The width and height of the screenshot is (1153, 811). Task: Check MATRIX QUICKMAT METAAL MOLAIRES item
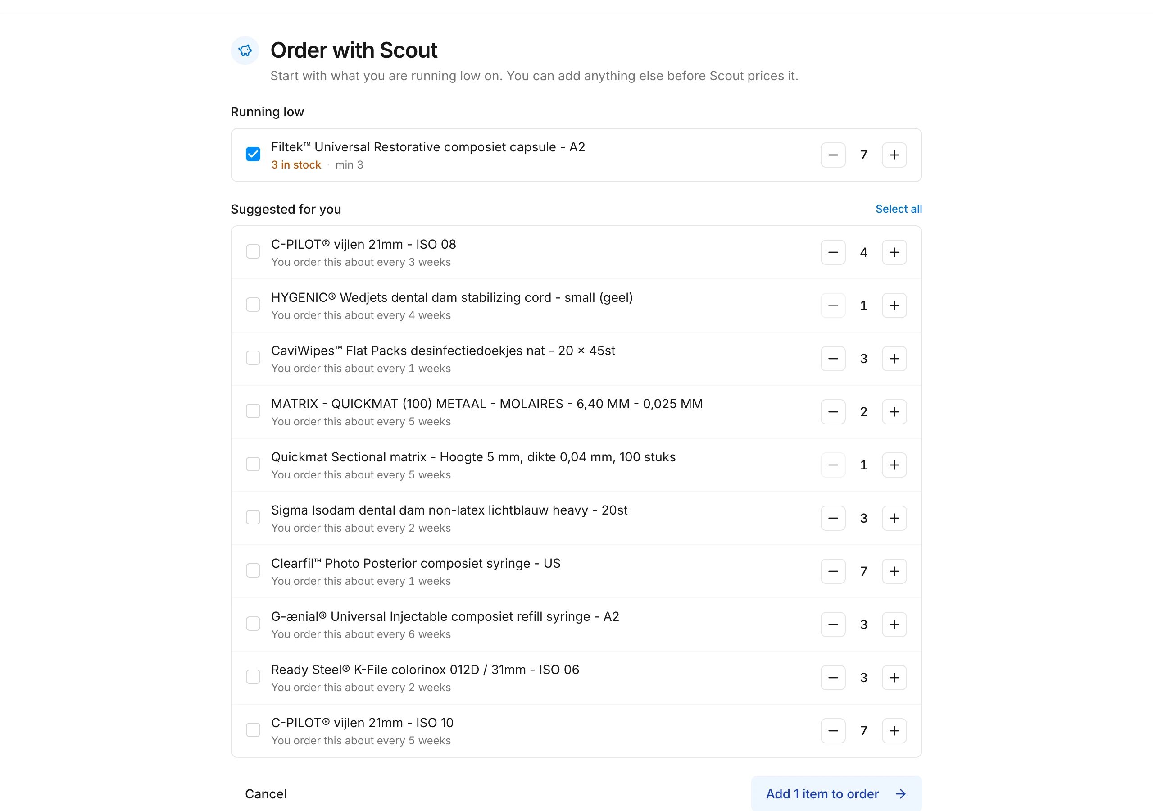[253, 411]
